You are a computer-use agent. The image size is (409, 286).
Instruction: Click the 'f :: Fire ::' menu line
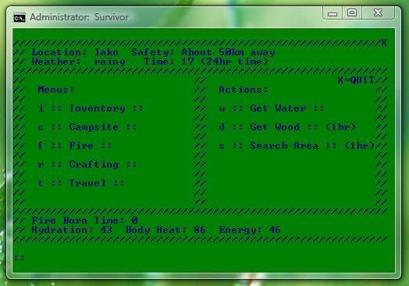pos(75,146)
